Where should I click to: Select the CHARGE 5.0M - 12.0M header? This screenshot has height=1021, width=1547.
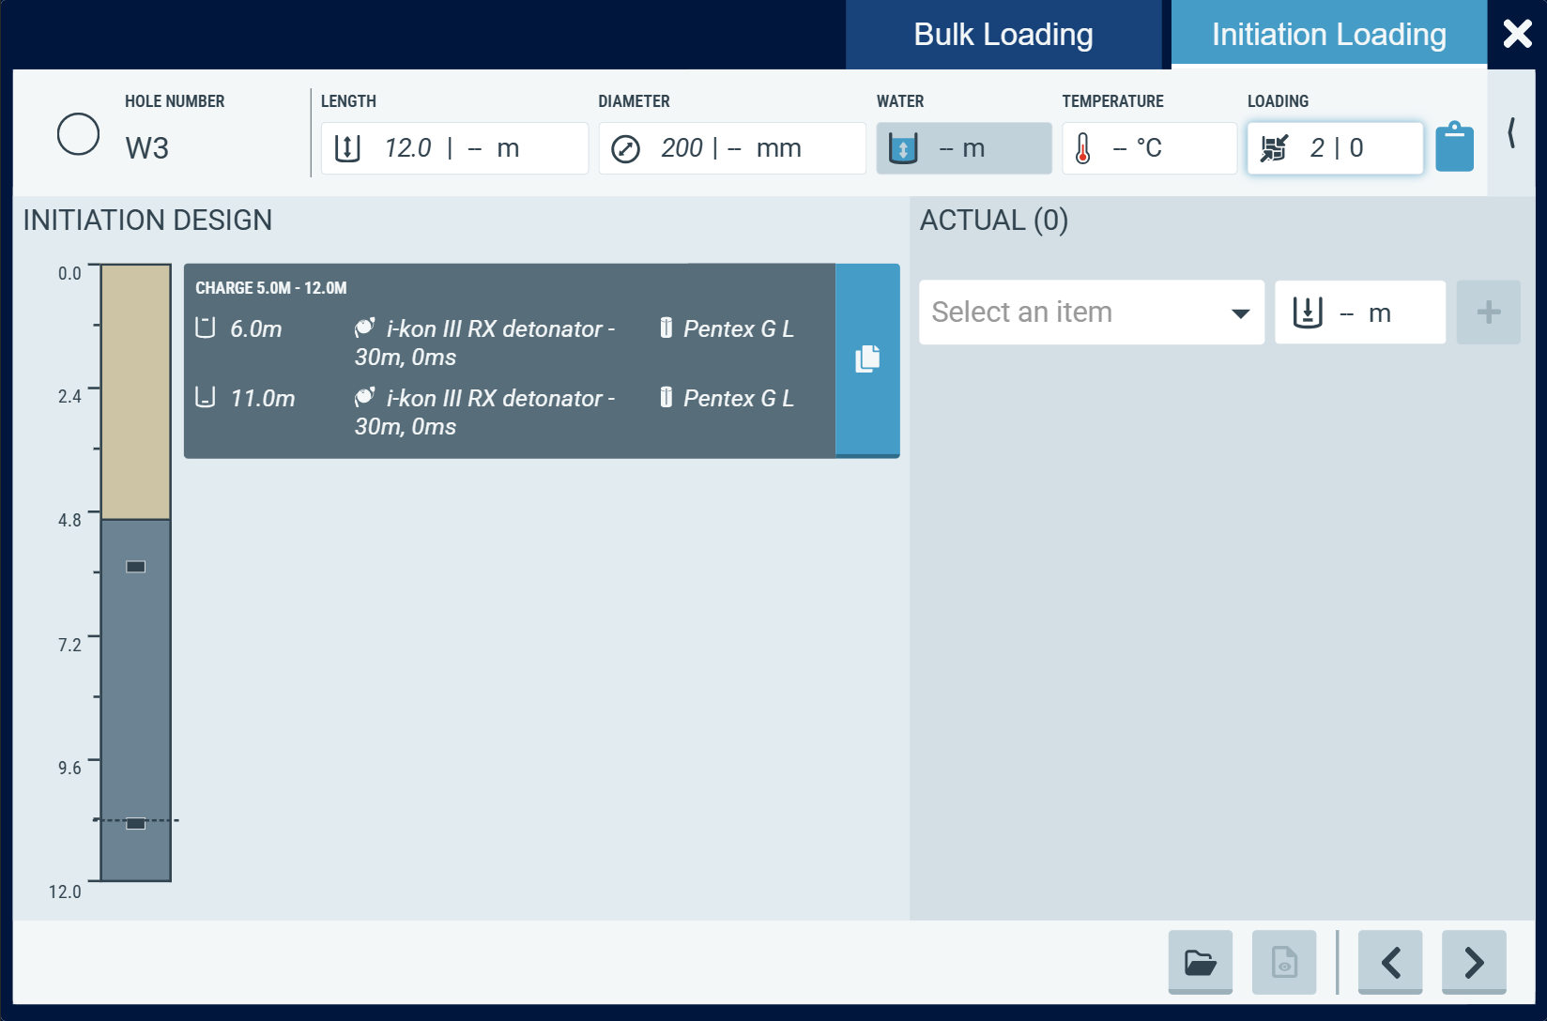tap(271, 288)
